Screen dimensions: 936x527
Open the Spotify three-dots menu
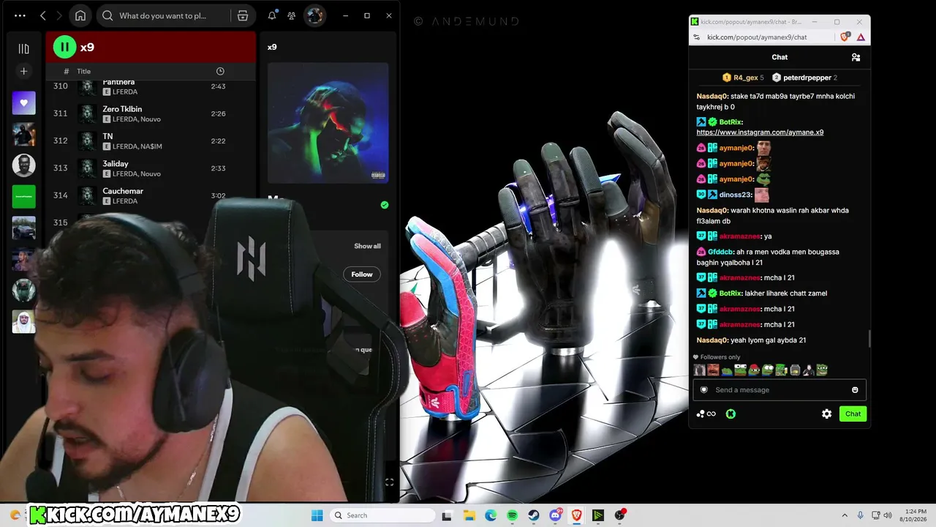pyautogui.click(x=20, y=15)
